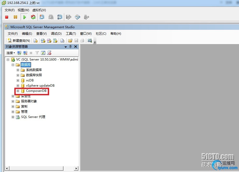Expand the 管理 folder

tap(13, 112)
